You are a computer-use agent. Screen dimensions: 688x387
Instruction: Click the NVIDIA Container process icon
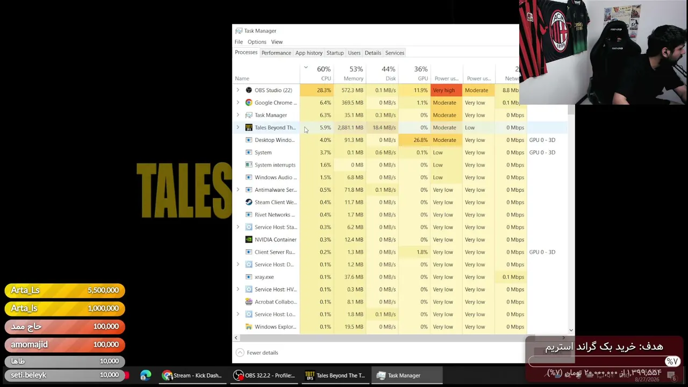pyautogui.click(x=248, y=240)
